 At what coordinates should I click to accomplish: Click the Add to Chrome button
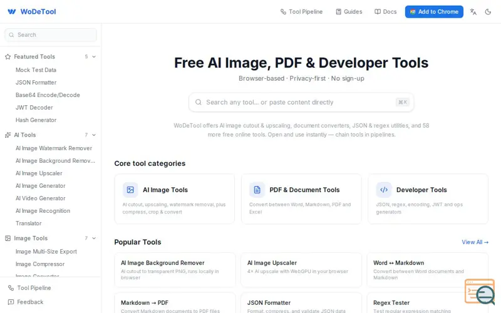[x=434, y=12]
